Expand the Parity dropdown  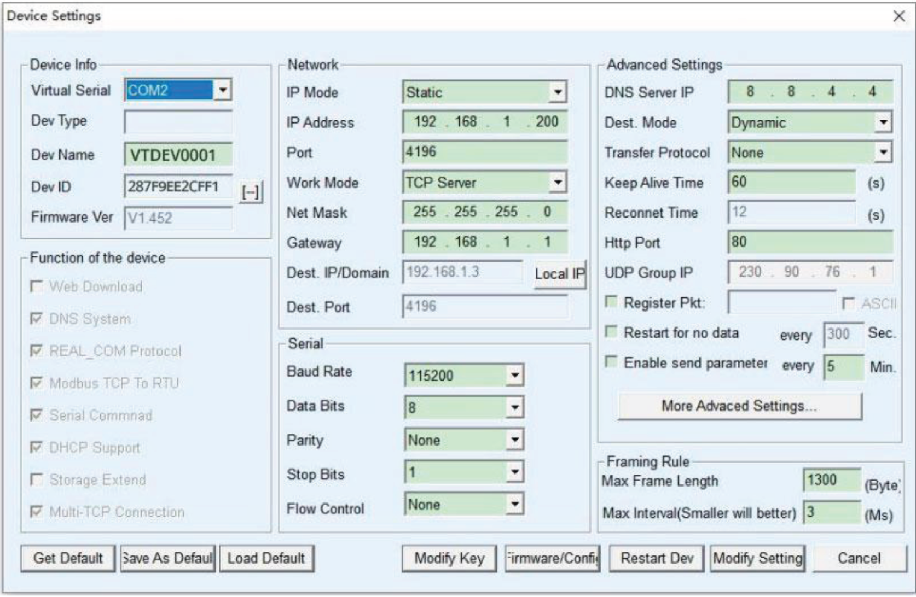click(x=515, y=440)
